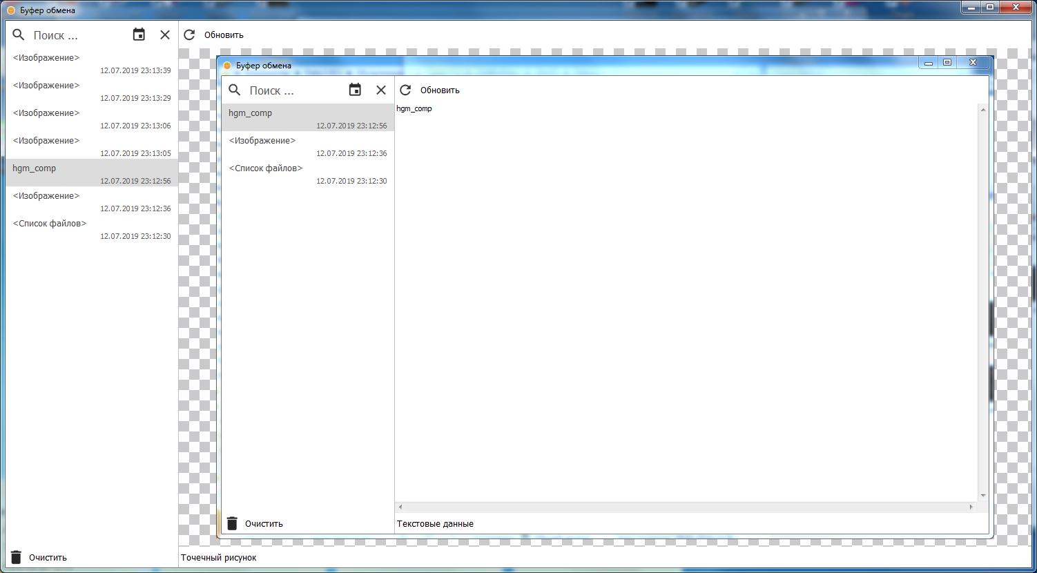
Task: Open the calendar date filter in the main window
Action: pos(139,35)
